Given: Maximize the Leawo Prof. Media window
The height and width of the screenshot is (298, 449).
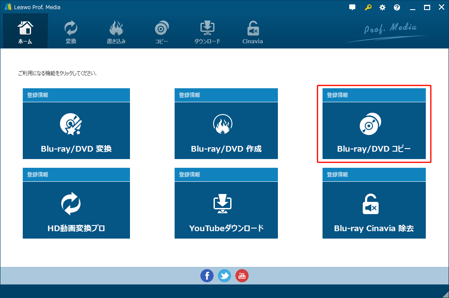Looking at the screenshot, I should point(427,7).
